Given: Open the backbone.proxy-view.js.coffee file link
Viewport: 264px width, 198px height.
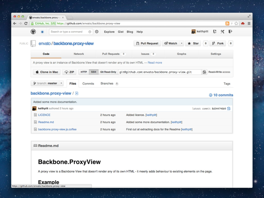Looking at the screenshot, I should [57, 129].
